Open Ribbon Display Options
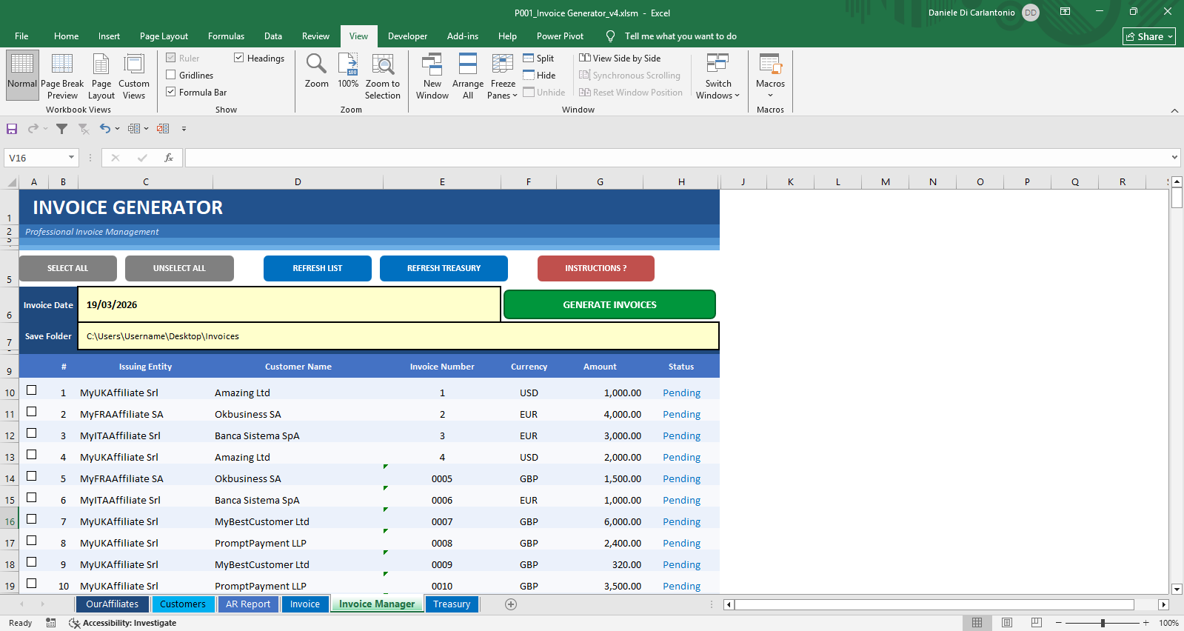This screenshot has width=1184, height=631. tap(1065, 12)
